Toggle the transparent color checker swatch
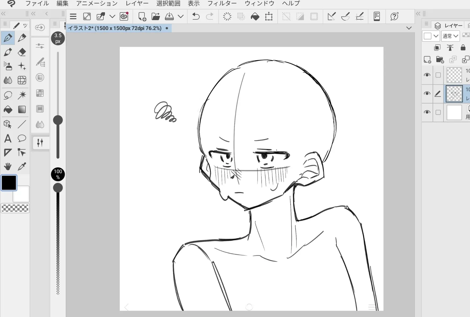The image size is (470, 317). pyautogui.click(x=15, y=208)
